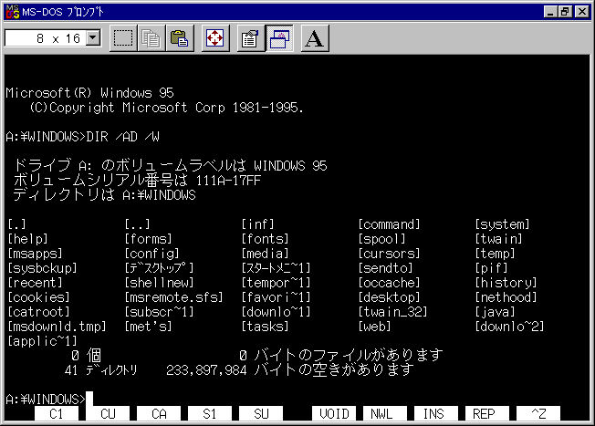Click the [downlo~2] directory entry

[509, 327]
